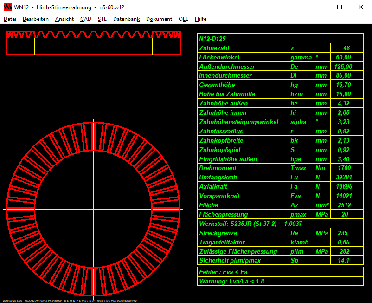Select the Außendurchmesser row in the table
The width and height of the screenshot is (372, 303).
(x=227, y=66)
